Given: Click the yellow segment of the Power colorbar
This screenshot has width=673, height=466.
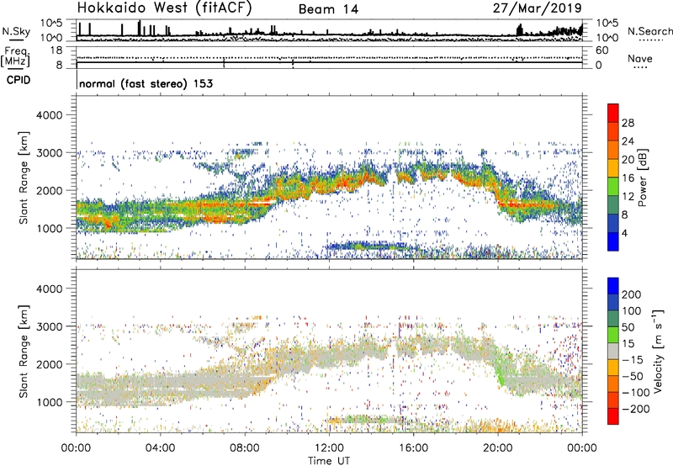Looking at the screenshot, I should coord(613,167).
